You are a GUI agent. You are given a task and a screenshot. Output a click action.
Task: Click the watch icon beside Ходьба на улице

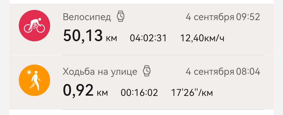(147, 71)
